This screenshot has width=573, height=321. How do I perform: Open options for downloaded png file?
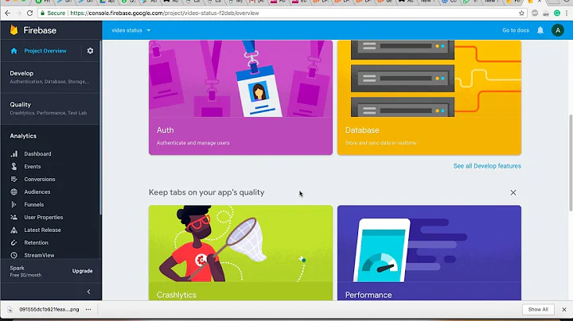coord(88,309)
